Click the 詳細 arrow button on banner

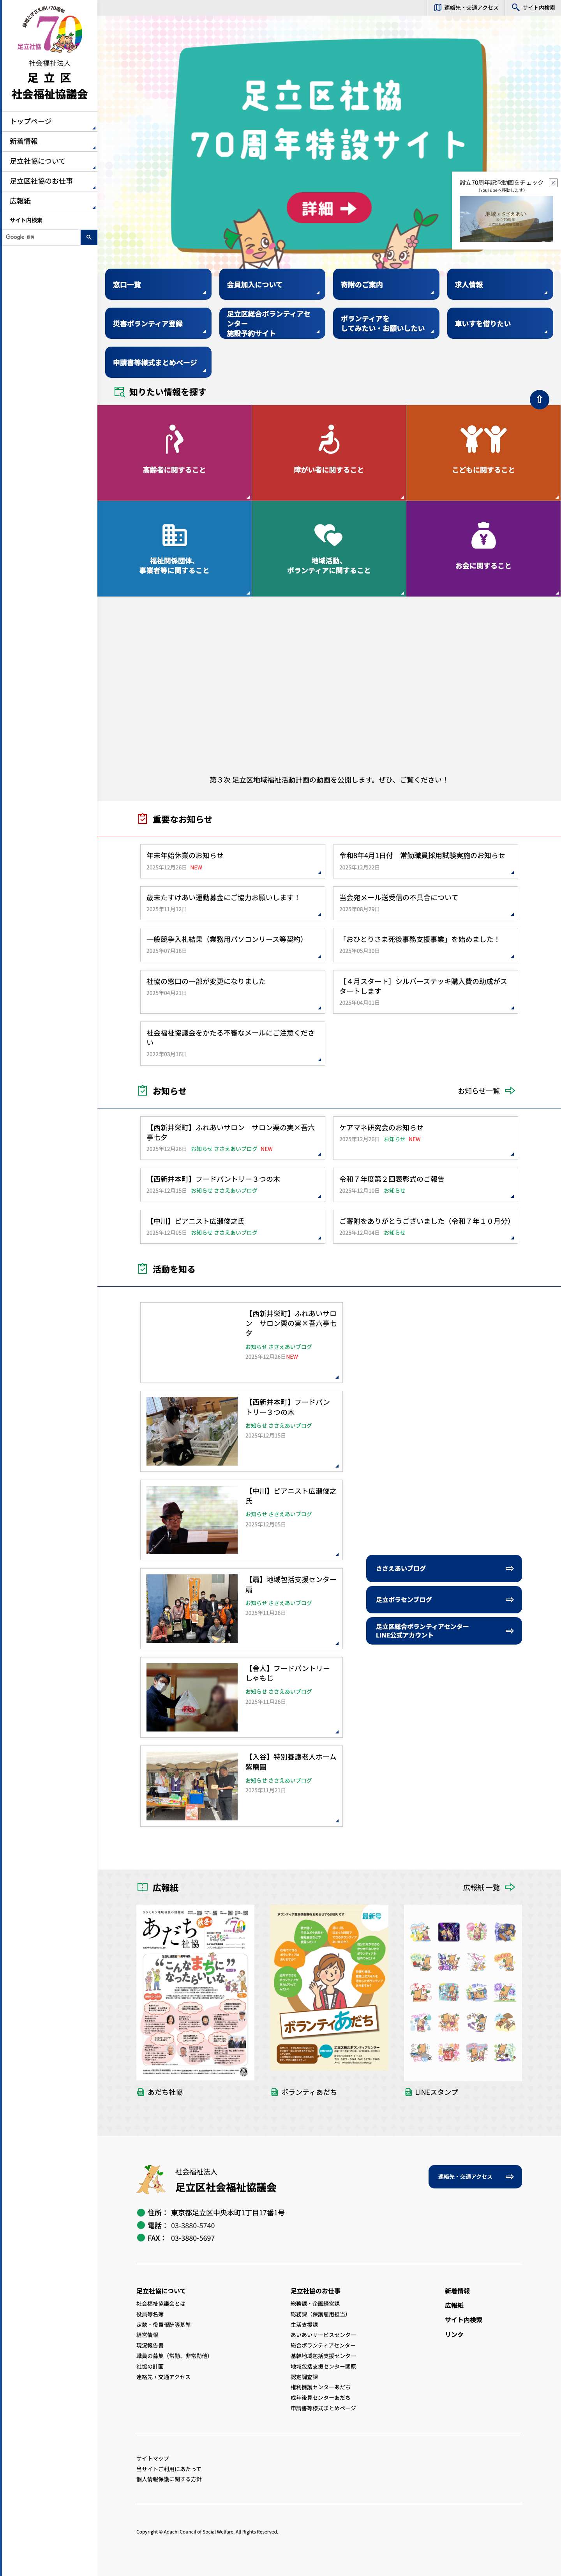pos(329,208)
